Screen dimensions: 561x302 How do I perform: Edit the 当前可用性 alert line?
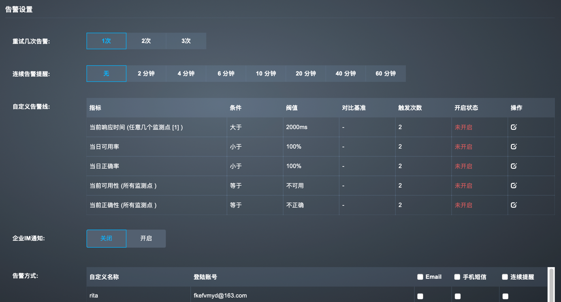pos(514,185)
